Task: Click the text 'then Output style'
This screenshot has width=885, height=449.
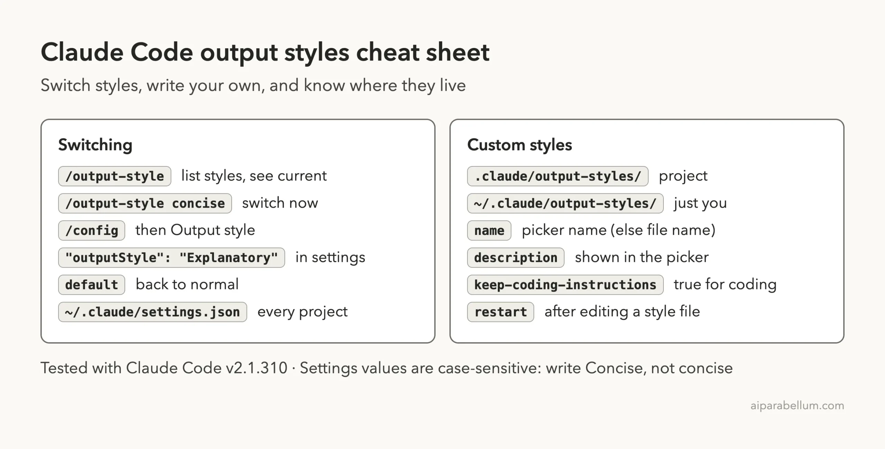Action: pos(195,231)
